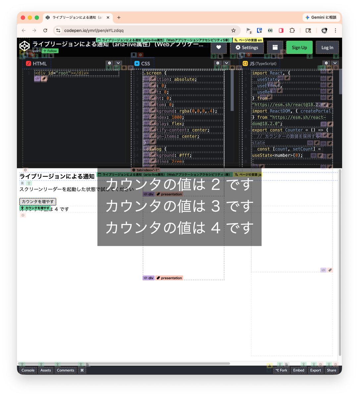
Task: Bookmark this page with star icon
Action: (x=233, y=30)
